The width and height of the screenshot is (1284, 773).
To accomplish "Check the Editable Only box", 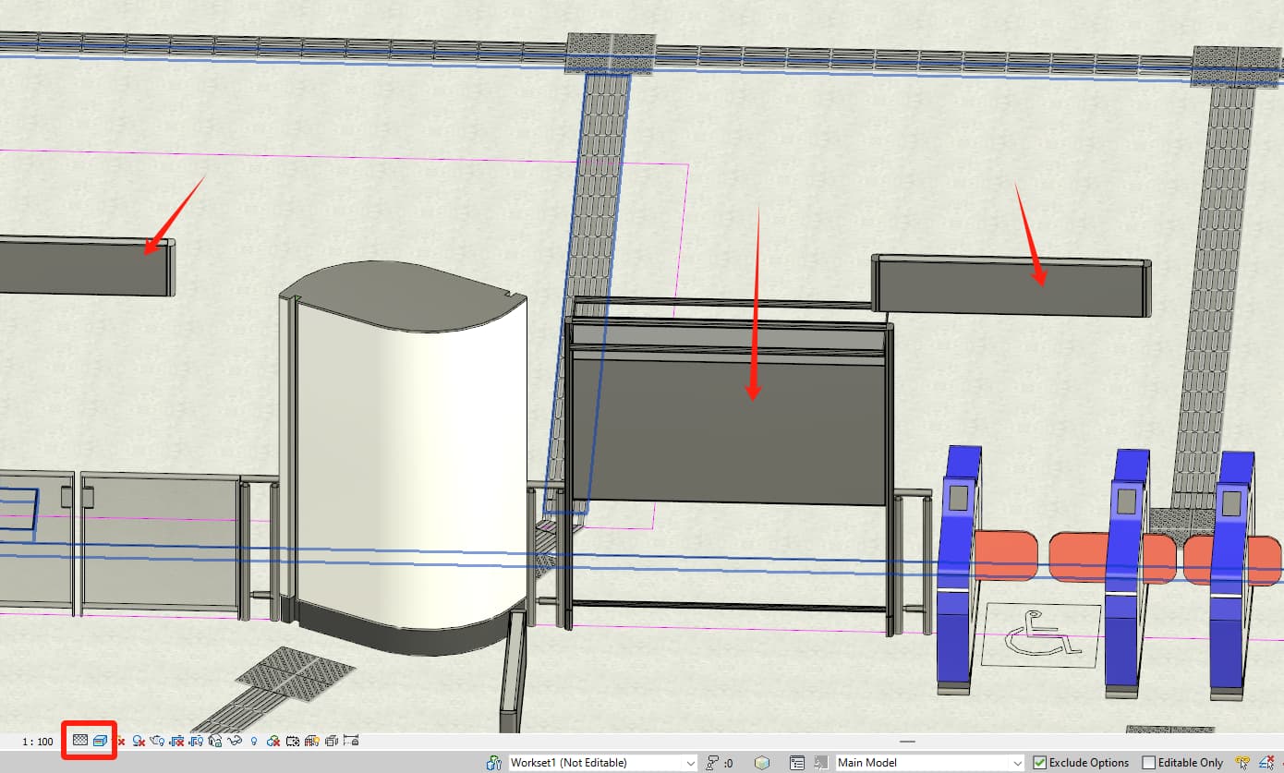I will click(x=1148, y=762).
